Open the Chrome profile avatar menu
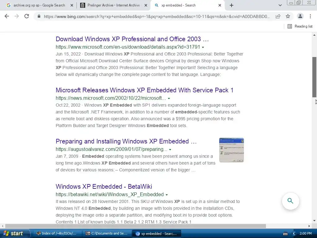The width and height of the screenshot is (317, 238). tap(300, 16)
